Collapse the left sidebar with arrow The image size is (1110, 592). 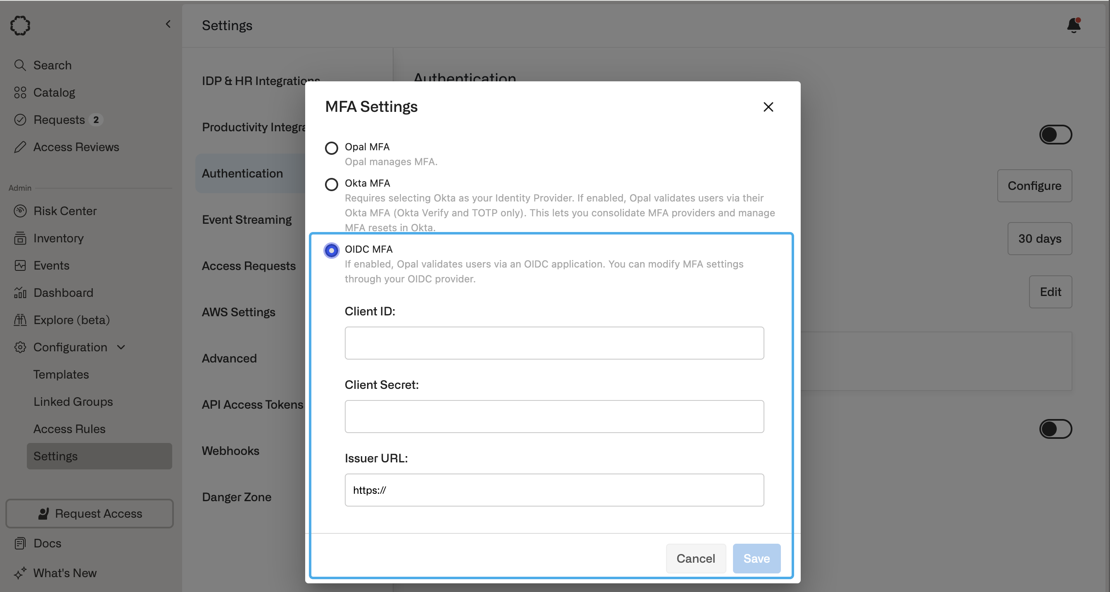coord(168,24)
